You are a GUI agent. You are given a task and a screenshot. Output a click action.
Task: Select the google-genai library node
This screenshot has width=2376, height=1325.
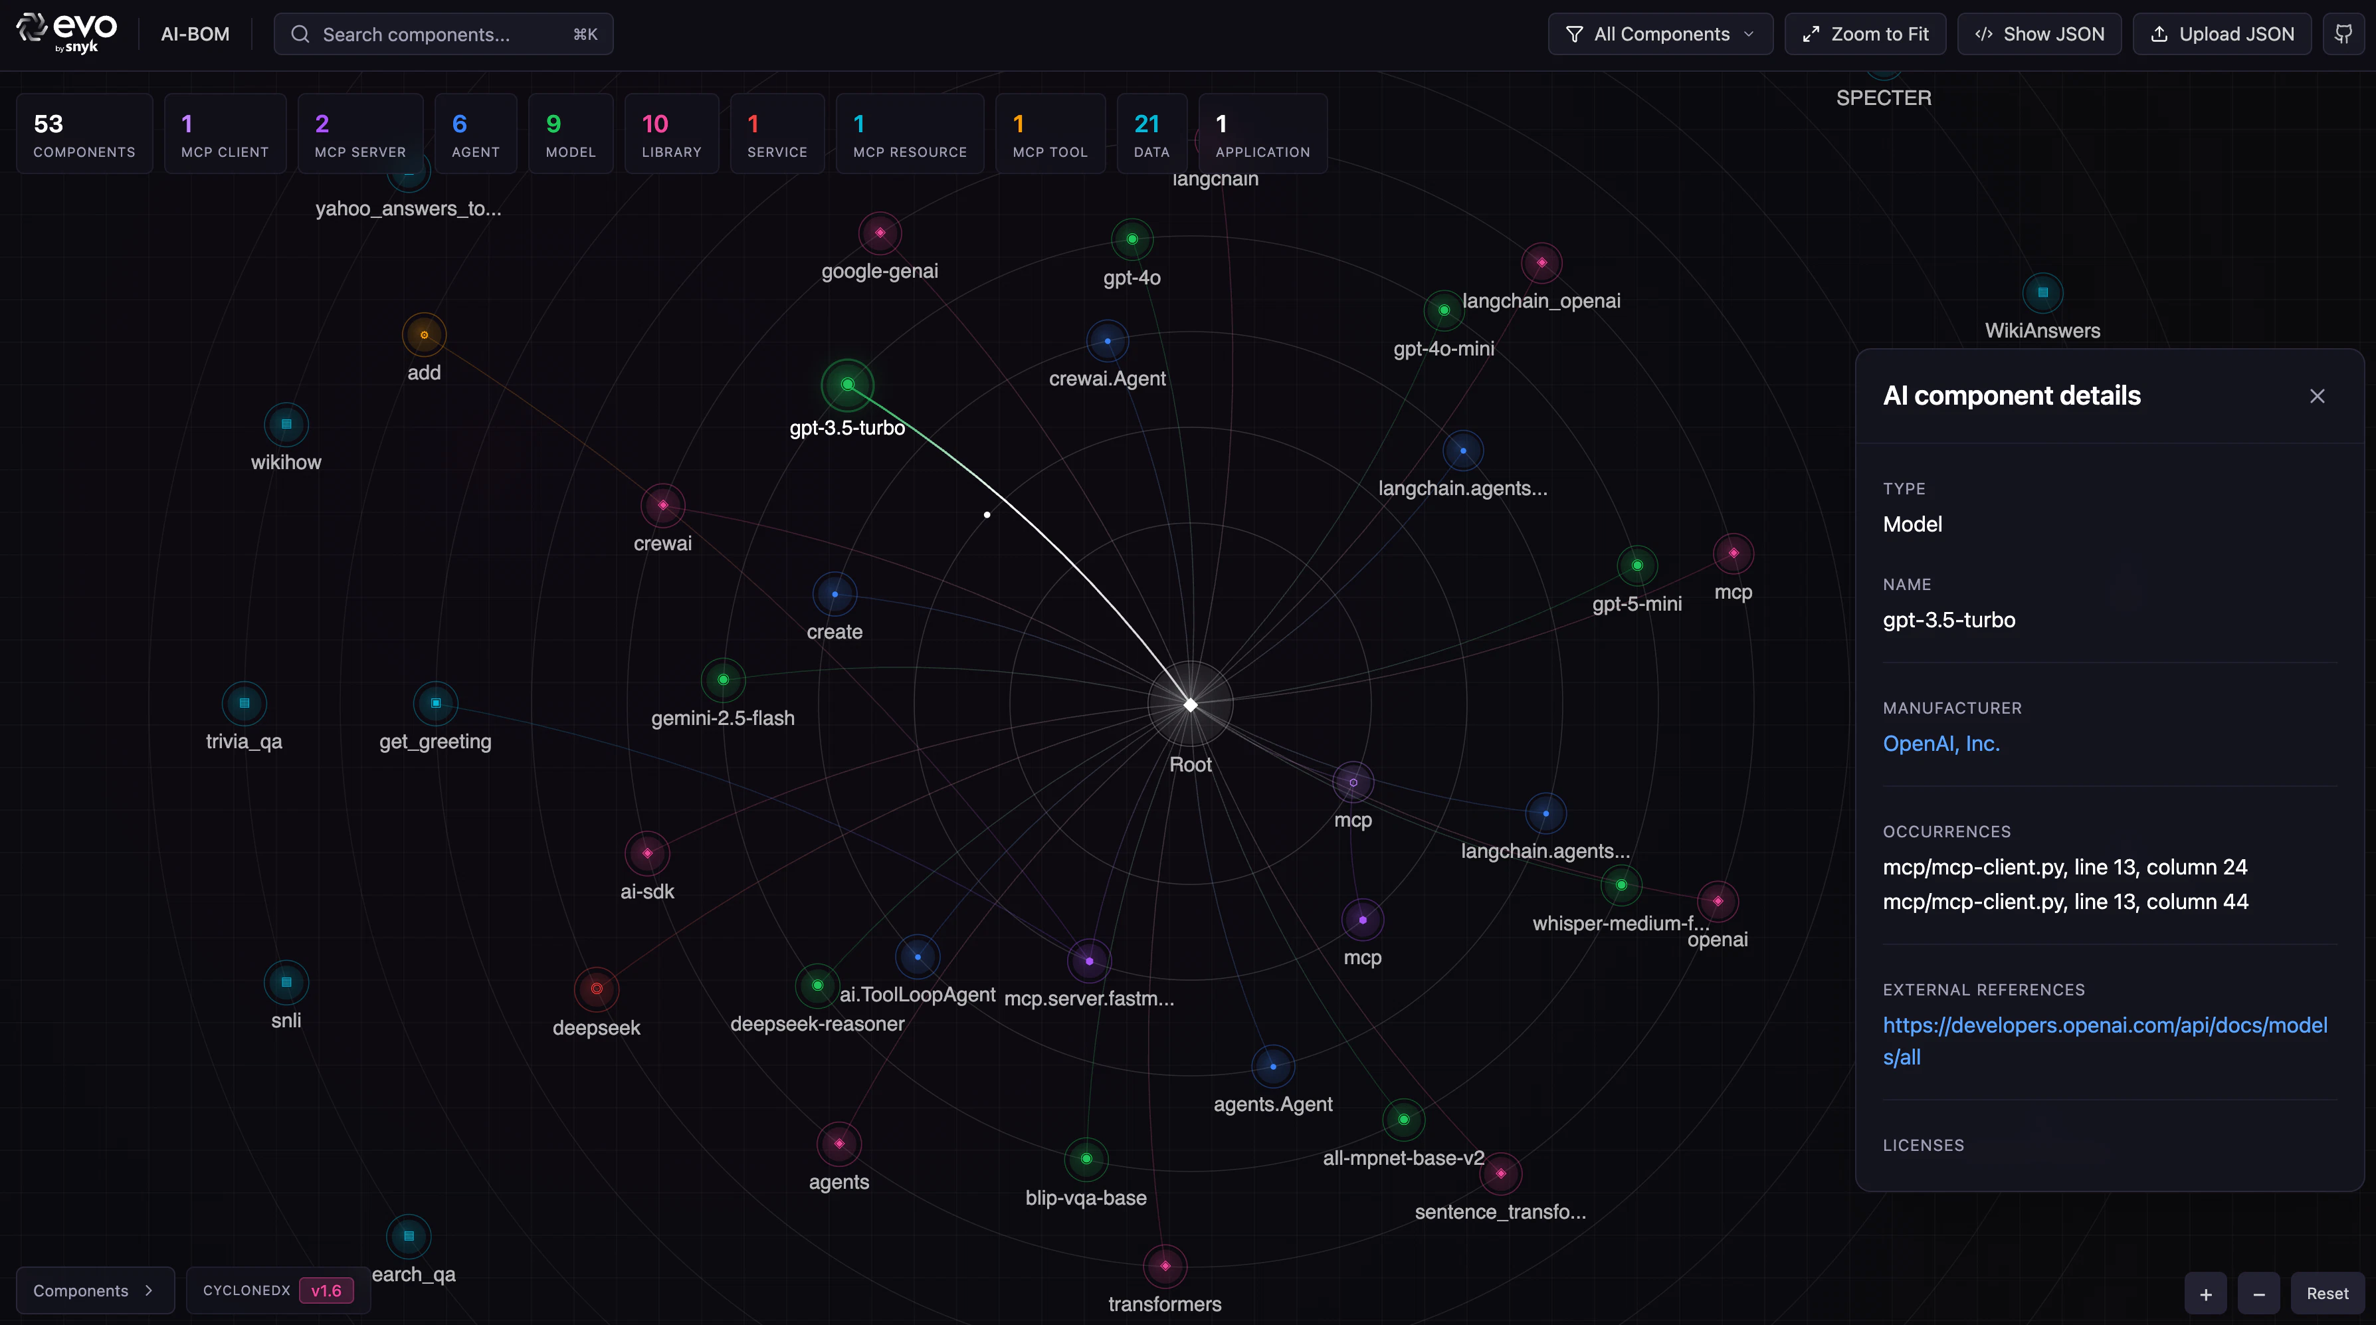click(880, 233)
